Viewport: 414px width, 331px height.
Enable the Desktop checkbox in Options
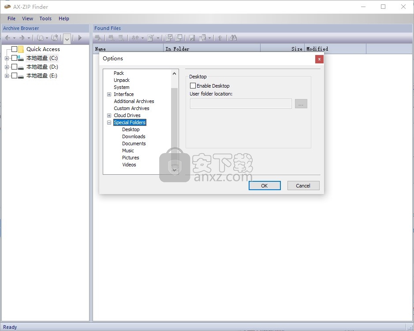click(193, 86)
